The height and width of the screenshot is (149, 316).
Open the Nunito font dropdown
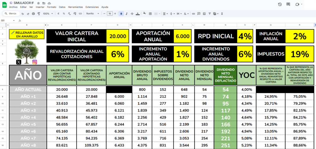pyautogui.click(x=93, y=14)
